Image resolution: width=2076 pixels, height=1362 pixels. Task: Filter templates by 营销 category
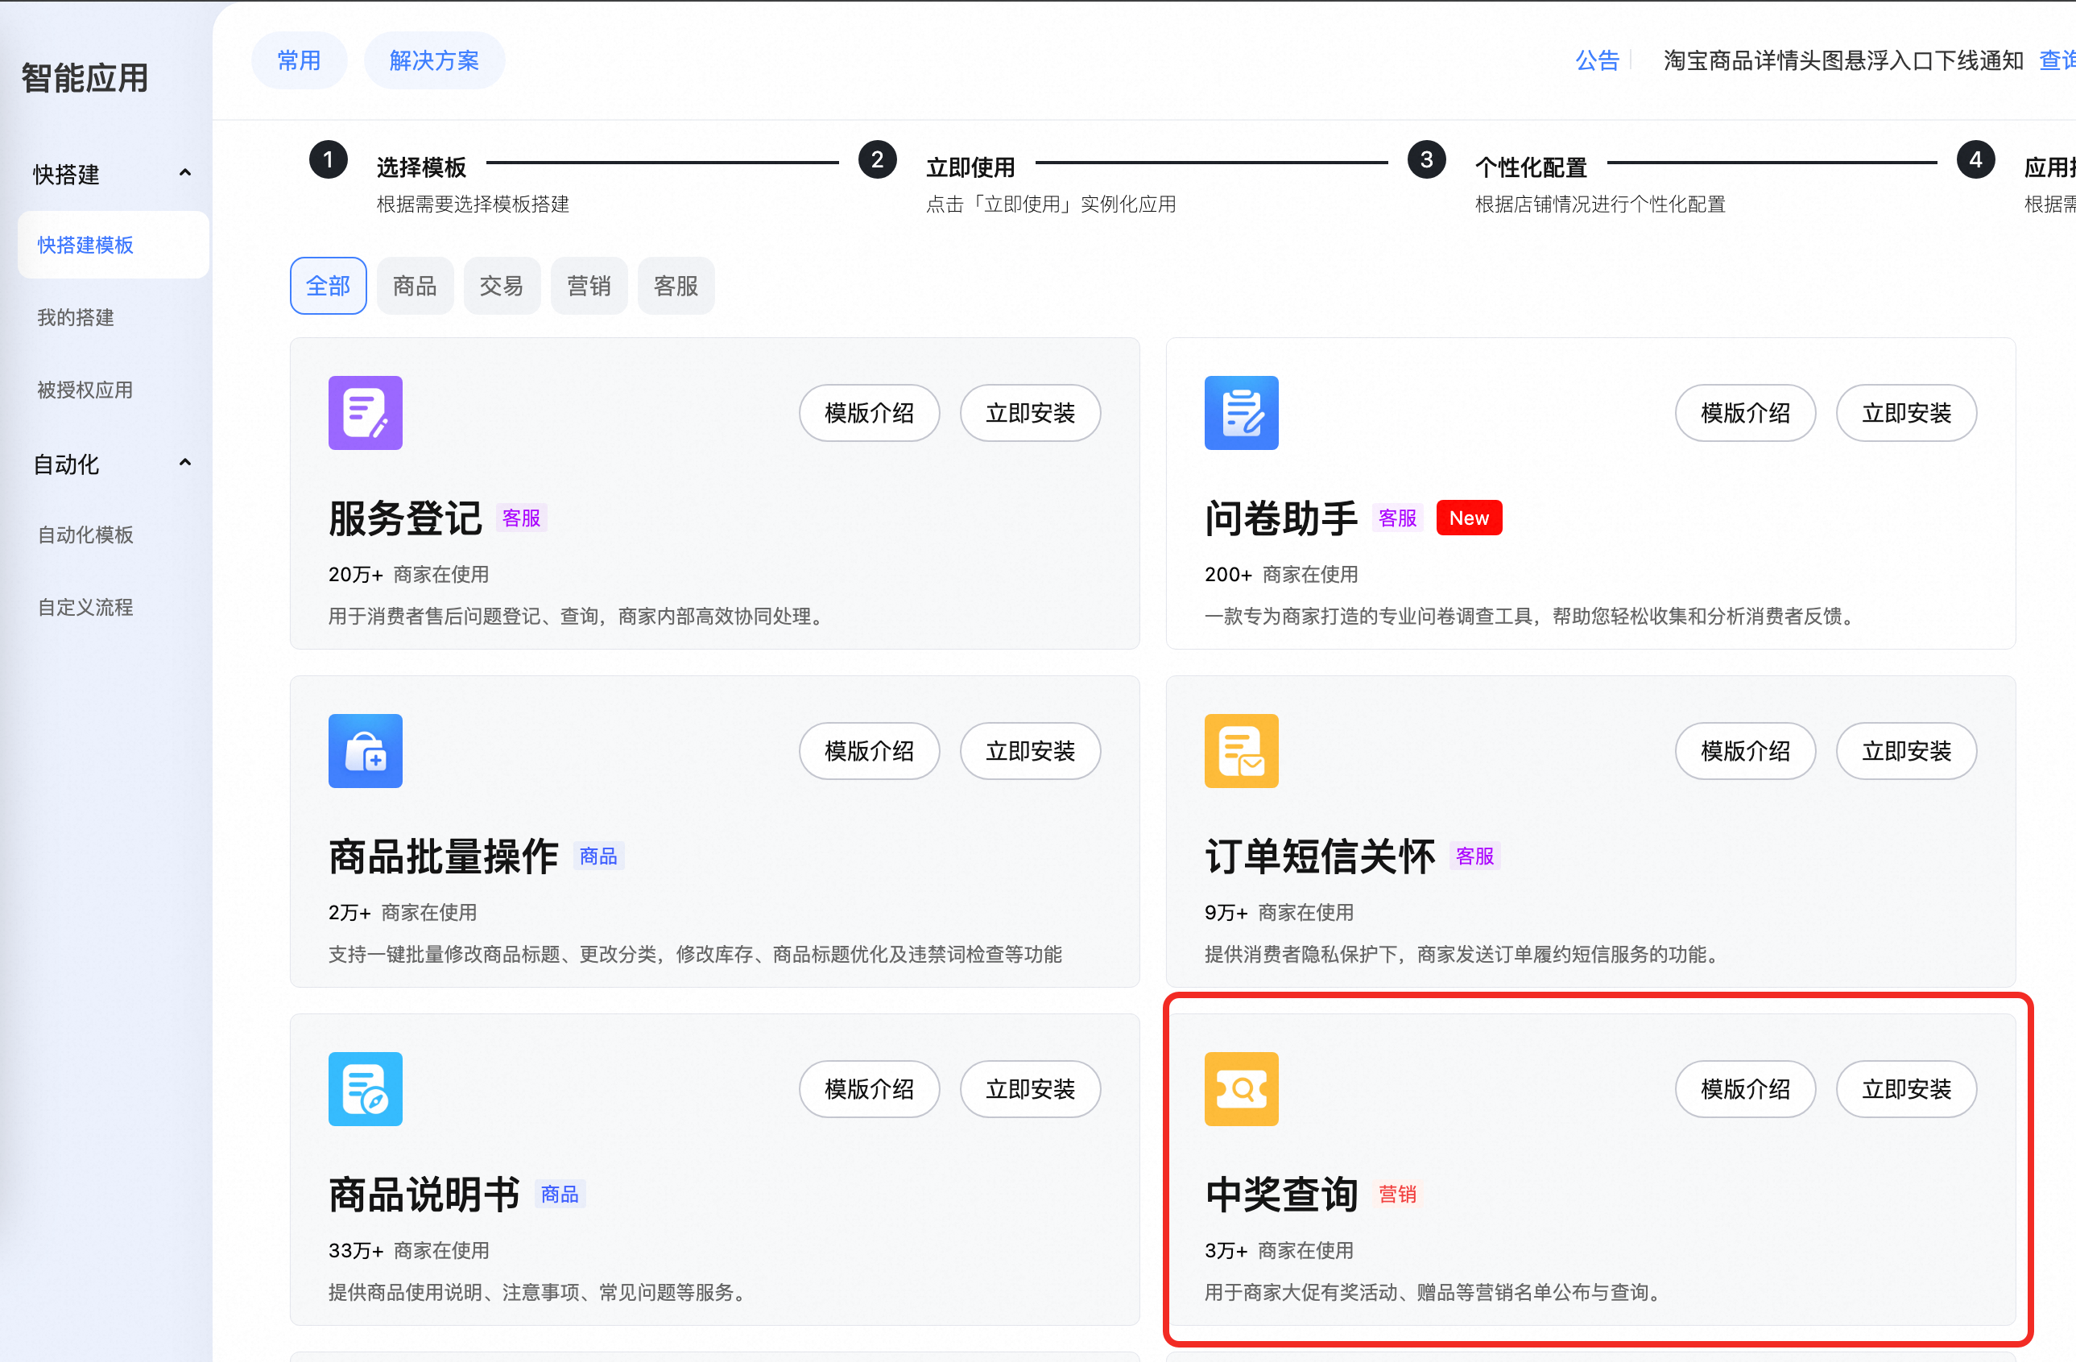pyautogui.click(x=589, y=286)
